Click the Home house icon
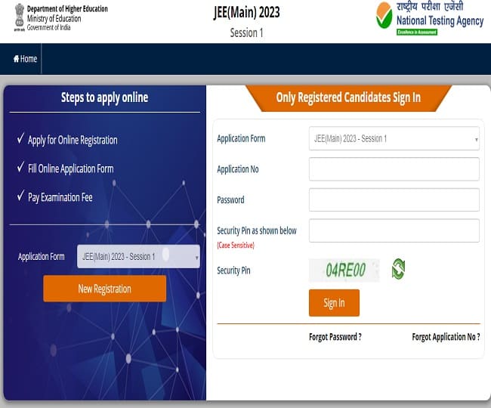The height and width of the screenshot is (408, 491). tap(17, 58)
